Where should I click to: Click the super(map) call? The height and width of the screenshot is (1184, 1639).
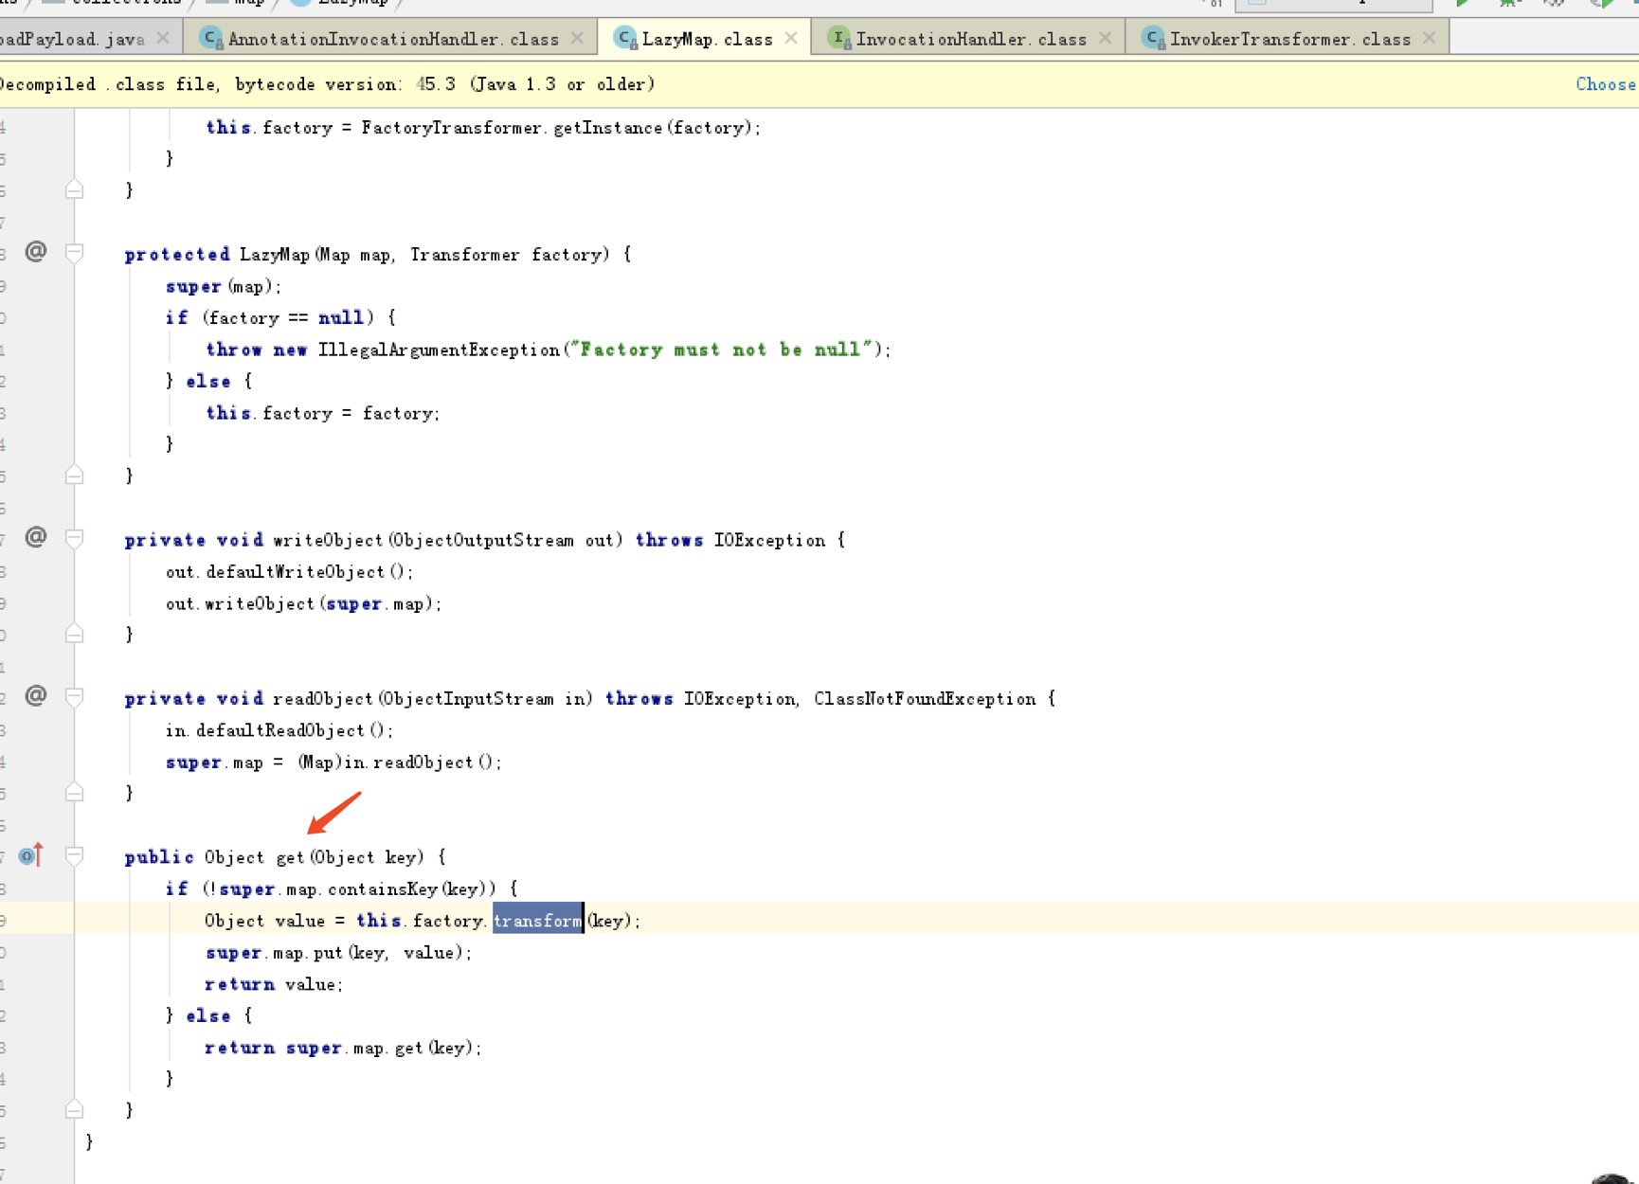pos(223,287)
